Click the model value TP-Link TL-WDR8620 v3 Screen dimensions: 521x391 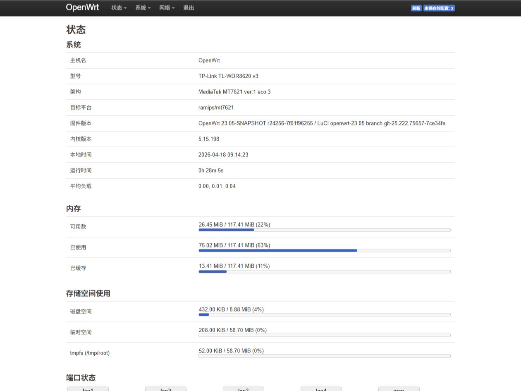pyautogui.click(x=228, y=76)
